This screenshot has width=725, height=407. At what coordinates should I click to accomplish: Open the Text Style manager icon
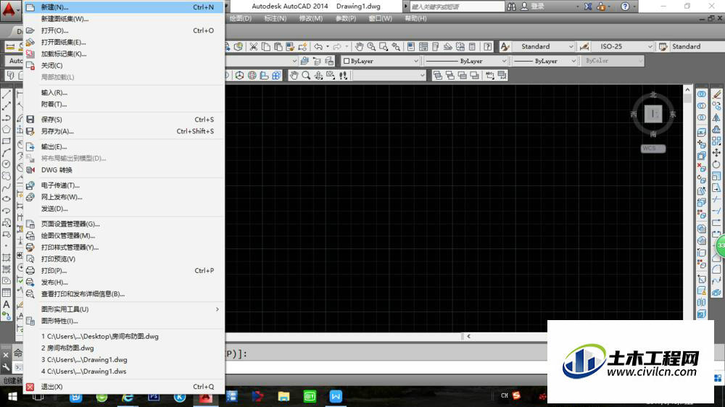tap(505, 46)
